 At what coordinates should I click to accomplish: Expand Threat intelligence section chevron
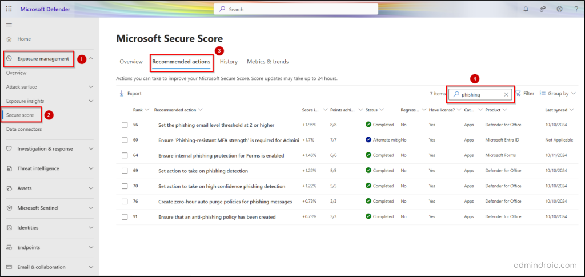tap(91, 168)
